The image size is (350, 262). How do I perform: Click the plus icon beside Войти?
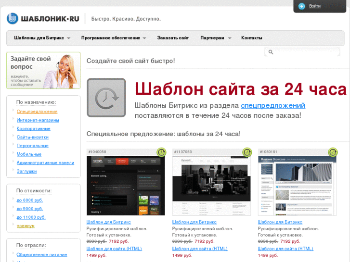pyautogui.click(x=301, y=6)
